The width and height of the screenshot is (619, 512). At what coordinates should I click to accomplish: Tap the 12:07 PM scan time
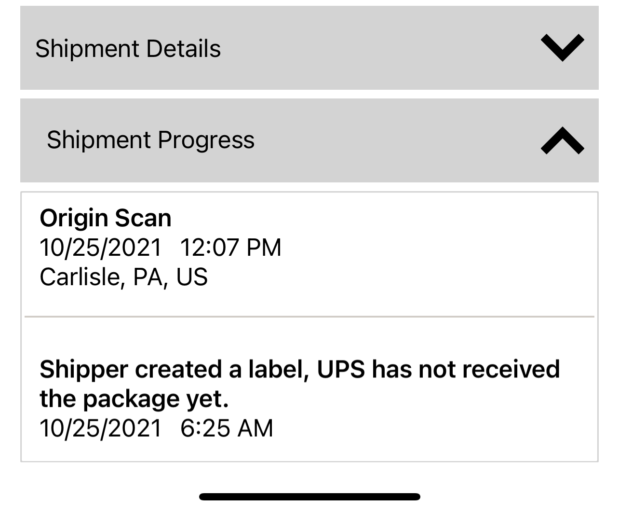tap(230, 248)
